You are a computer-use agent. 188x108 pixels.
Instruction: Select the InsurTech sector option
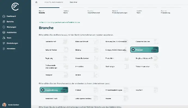[x=144, y=90]
